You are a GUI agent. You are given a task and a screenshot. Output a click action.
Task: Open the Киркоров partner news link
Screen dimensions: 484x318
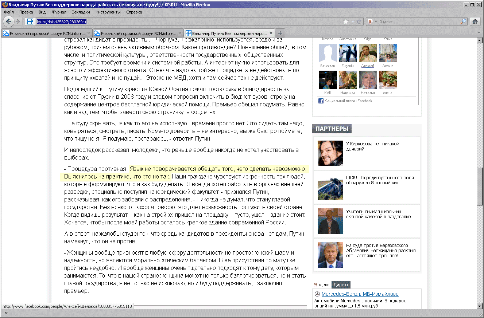[x=372, y=146]
